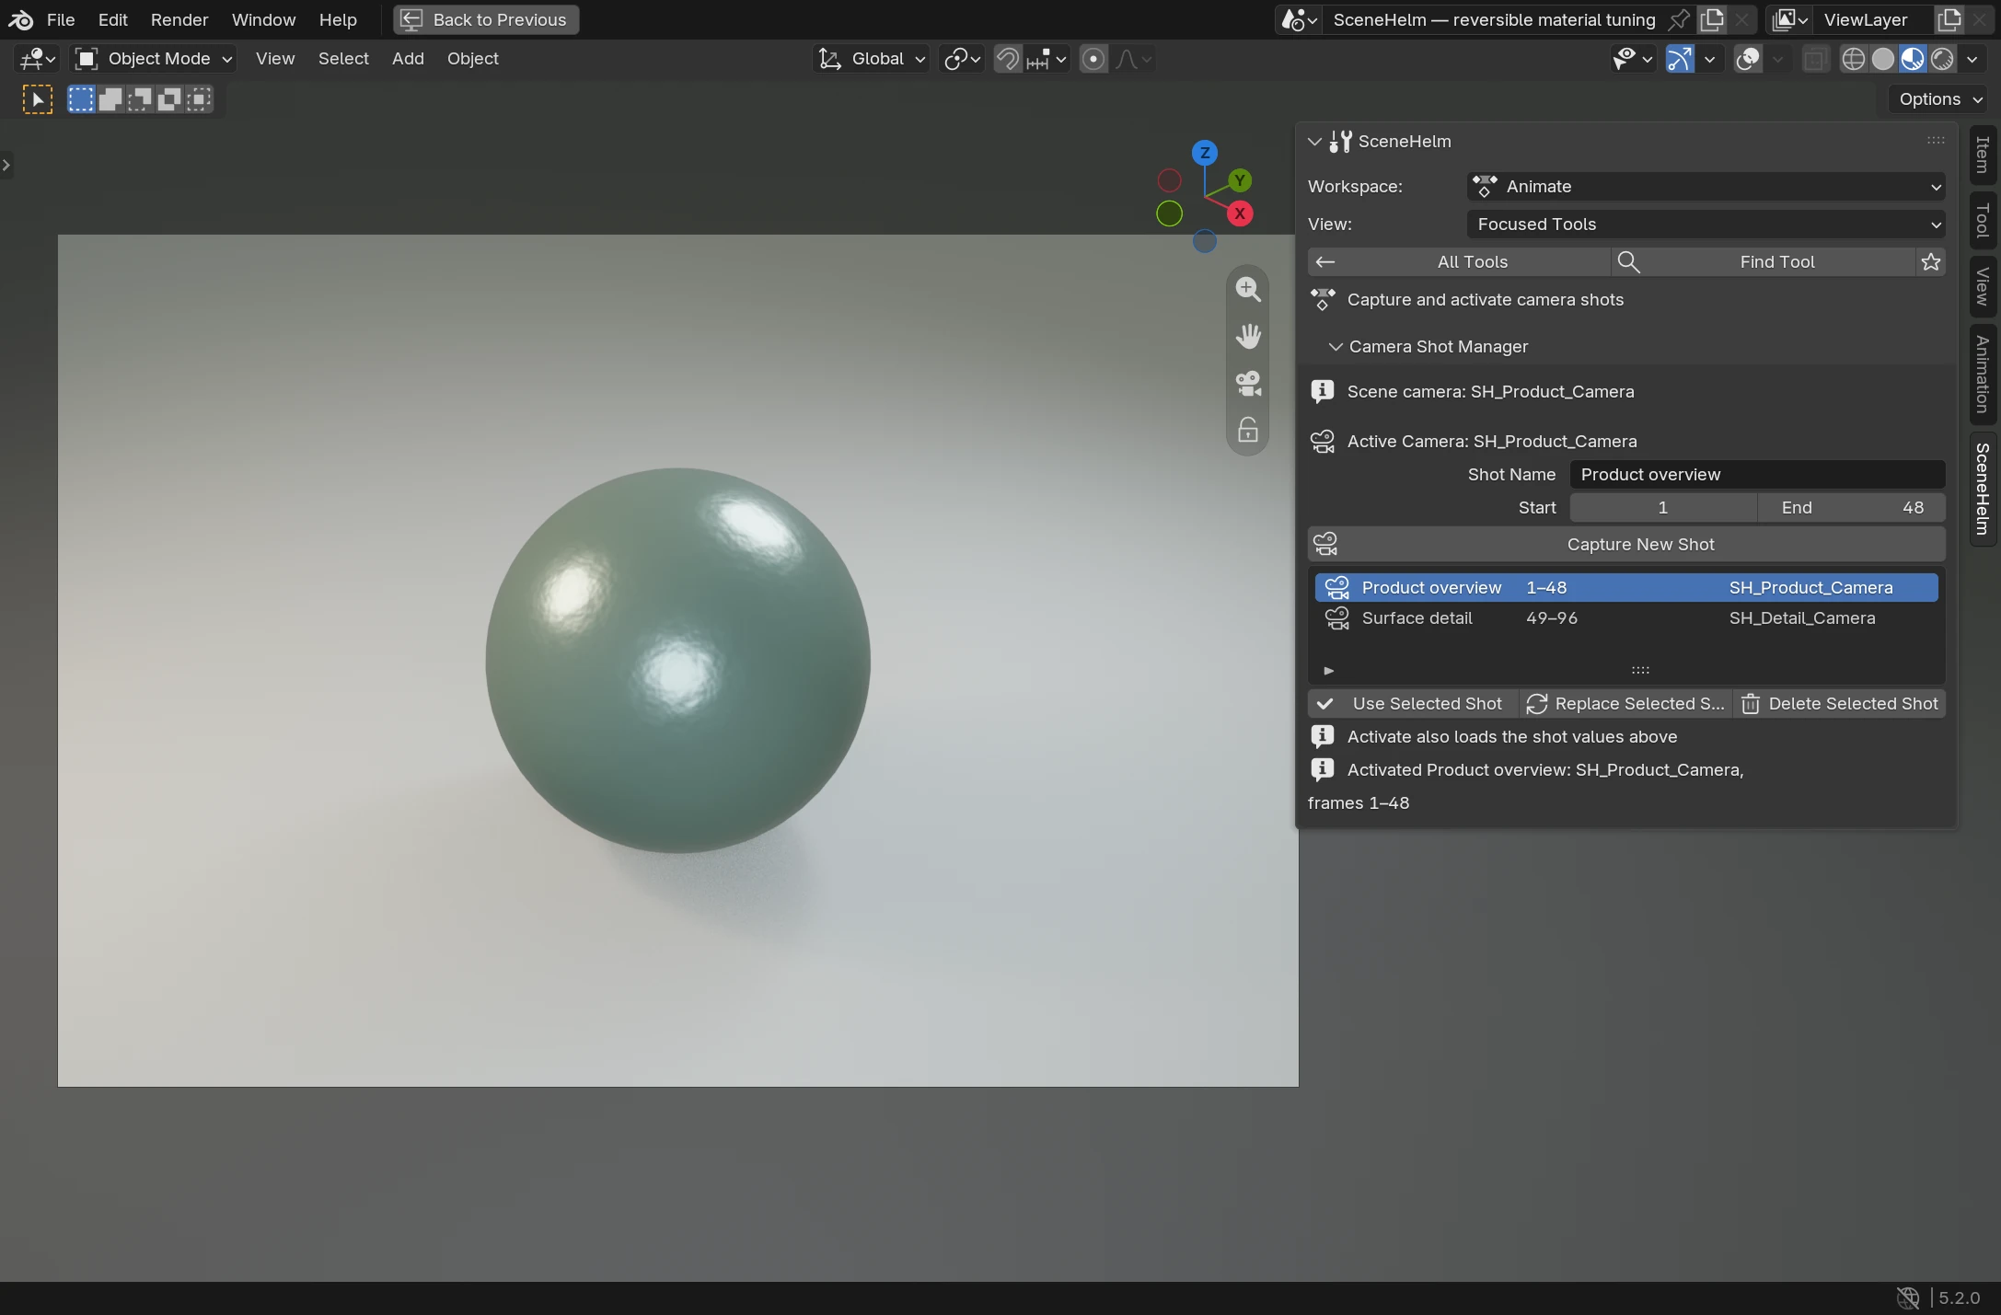Switch to the Tool sidebar tab
This screenshot has width=2001, height=1315.
click(1983, 221)
